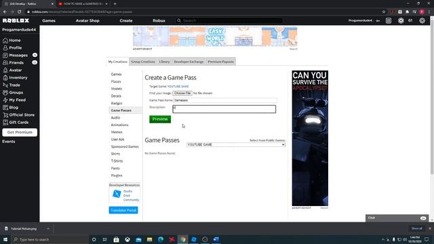The height and width of the screenshot is (244, 434).
Task: Open Chrome three-dot menu
Action: 429,12
